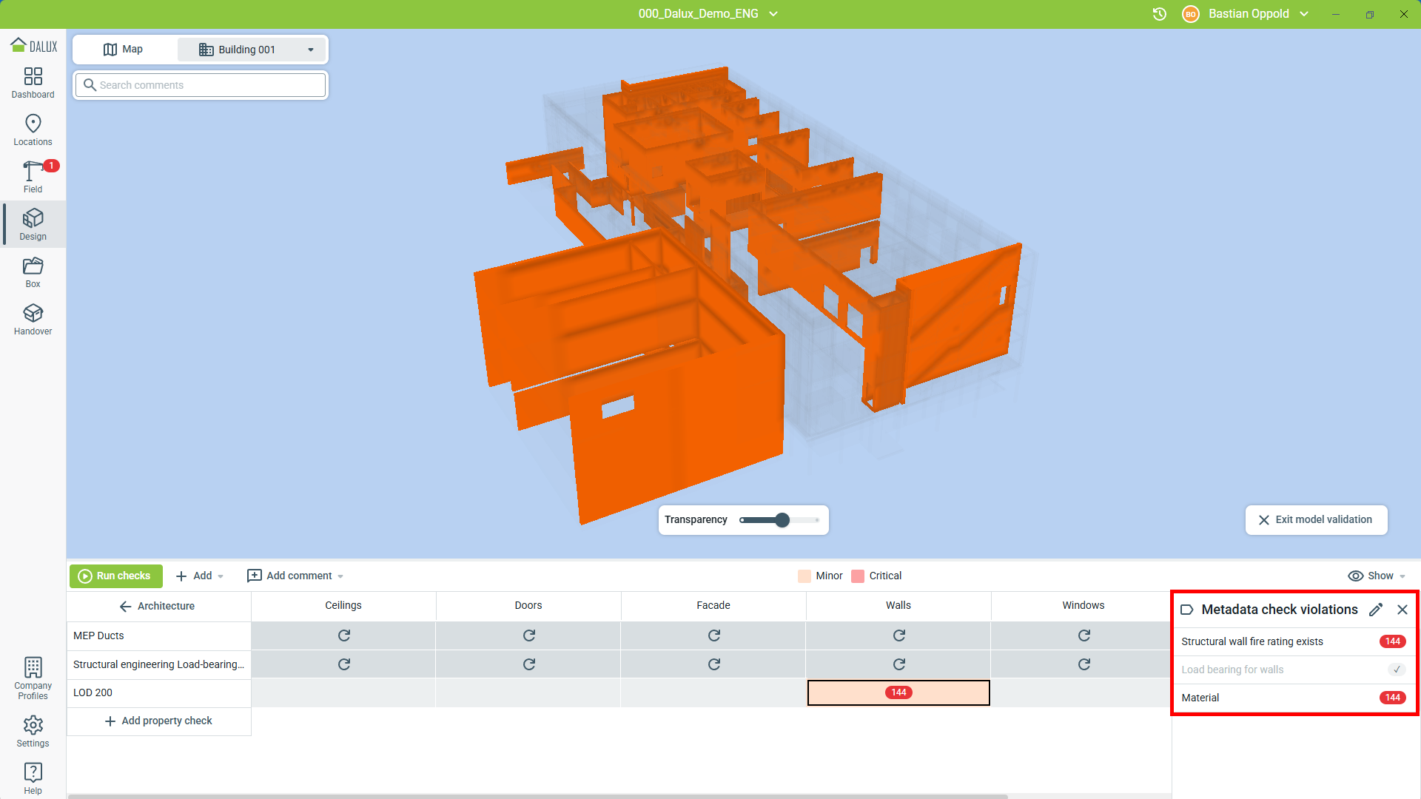The height and width of the screenshot is (799, 1421).
Task: Refresh Structural engineering check for Facade
Action: pyautogui.click(x=714, y=664)
